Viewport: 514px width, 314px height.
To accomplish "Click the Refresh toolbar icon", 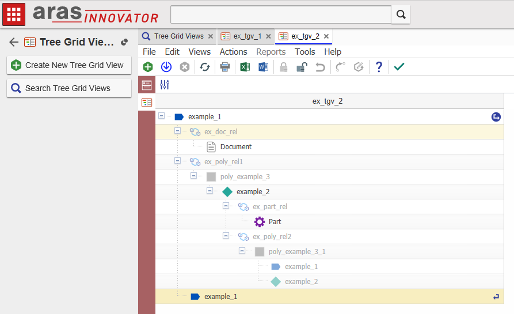I will (x=204, y=67).
